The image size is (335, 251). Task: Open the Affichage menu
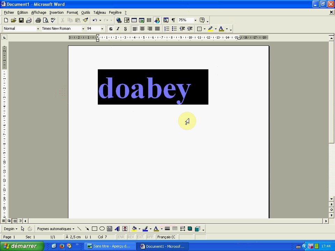tap(39, 13)
